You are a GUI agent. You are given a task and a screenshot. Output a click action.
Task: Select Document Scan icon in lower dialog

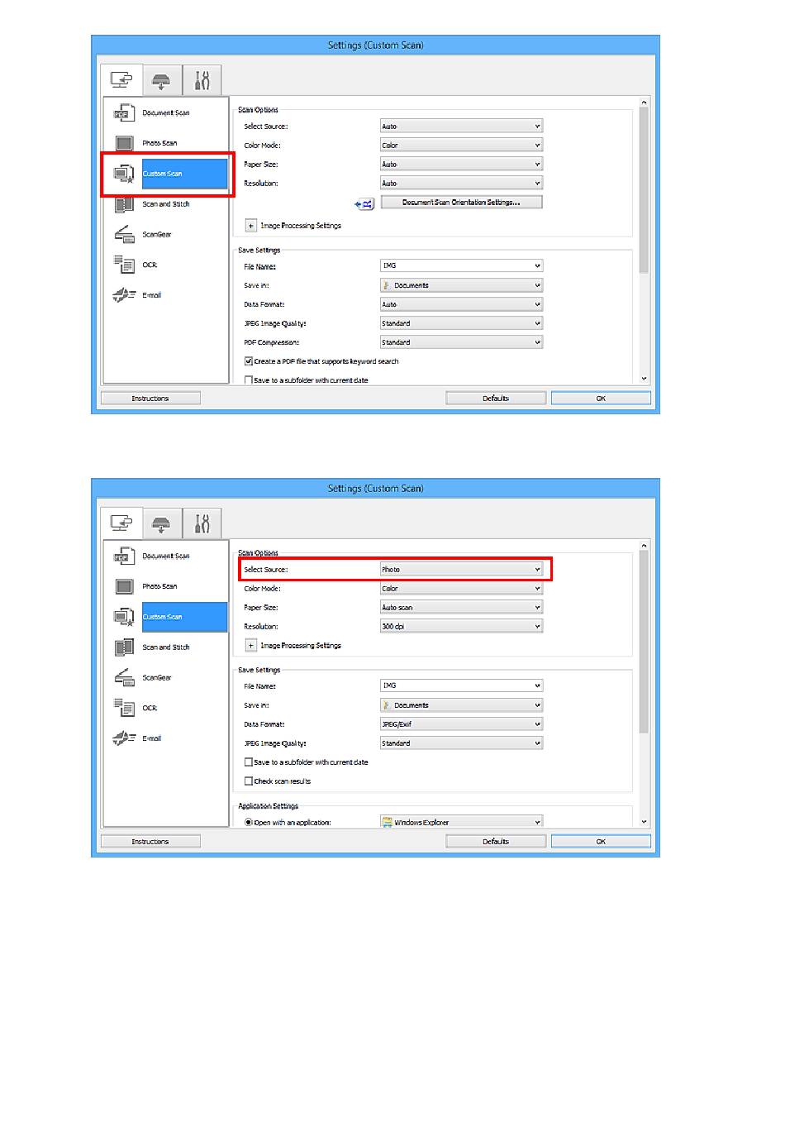pos(124,556)
